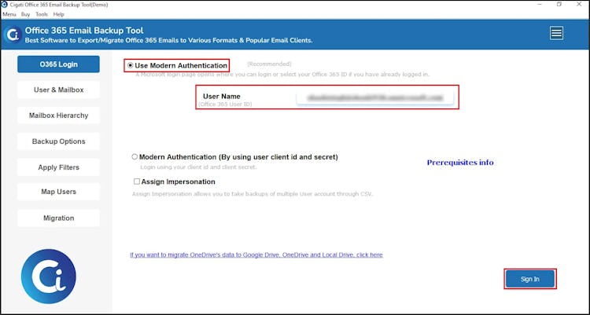Select Use Modern Authentication radio button

tap(130, 65)
